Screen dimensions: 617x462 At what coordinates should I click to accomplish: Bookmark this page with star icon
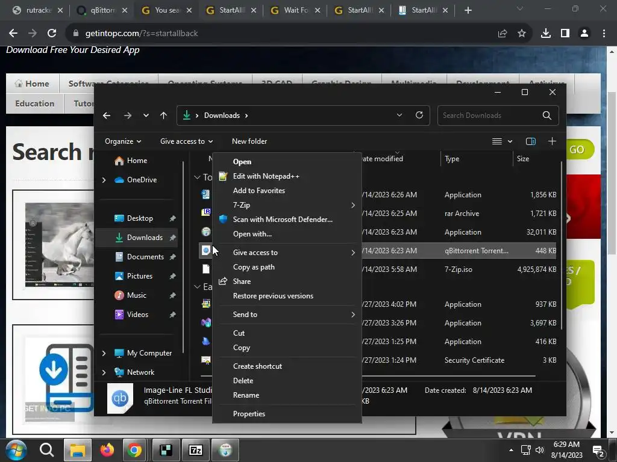click(x=522, y=34)
